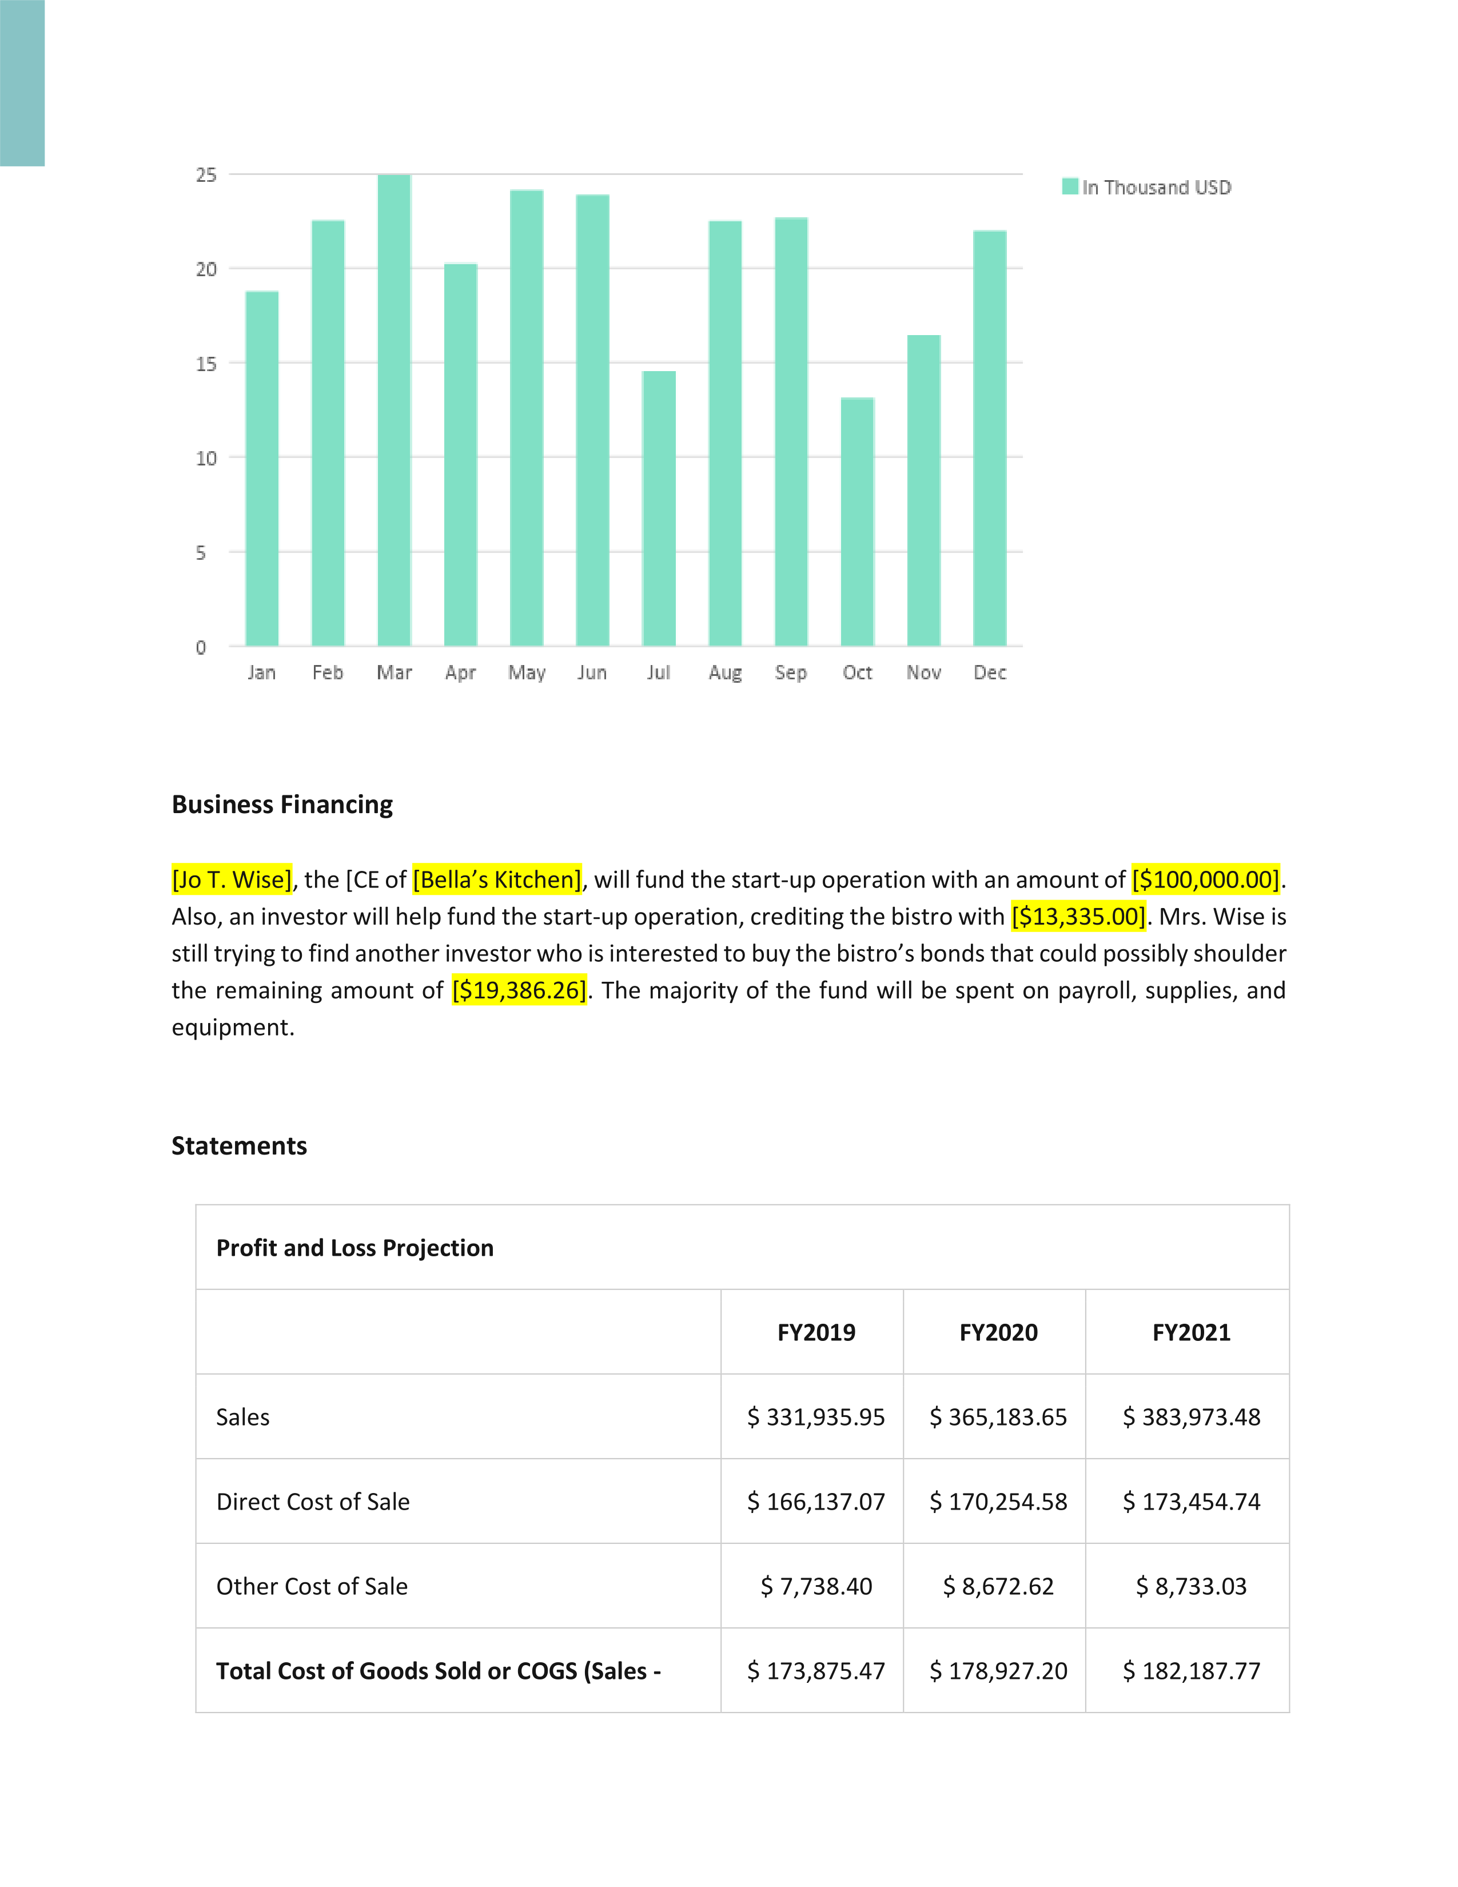Click the teal corner decoration block
This screenshot has height=1887, width=1458.
click(x=22, y=83)
